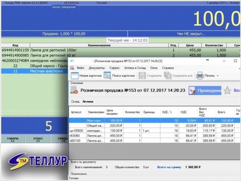The width and height of the screenshot is (241, 181).
Task: Click the Русский language indicator
Action: pos(102,3)
